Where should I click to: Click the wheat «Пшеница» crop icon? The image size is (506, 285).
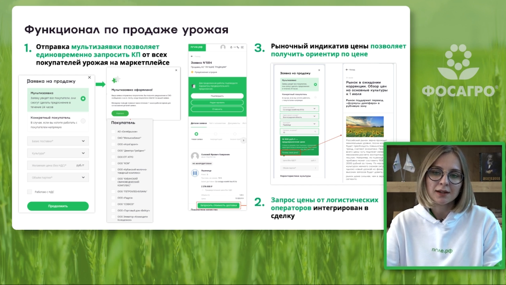(x=195, y=173)
